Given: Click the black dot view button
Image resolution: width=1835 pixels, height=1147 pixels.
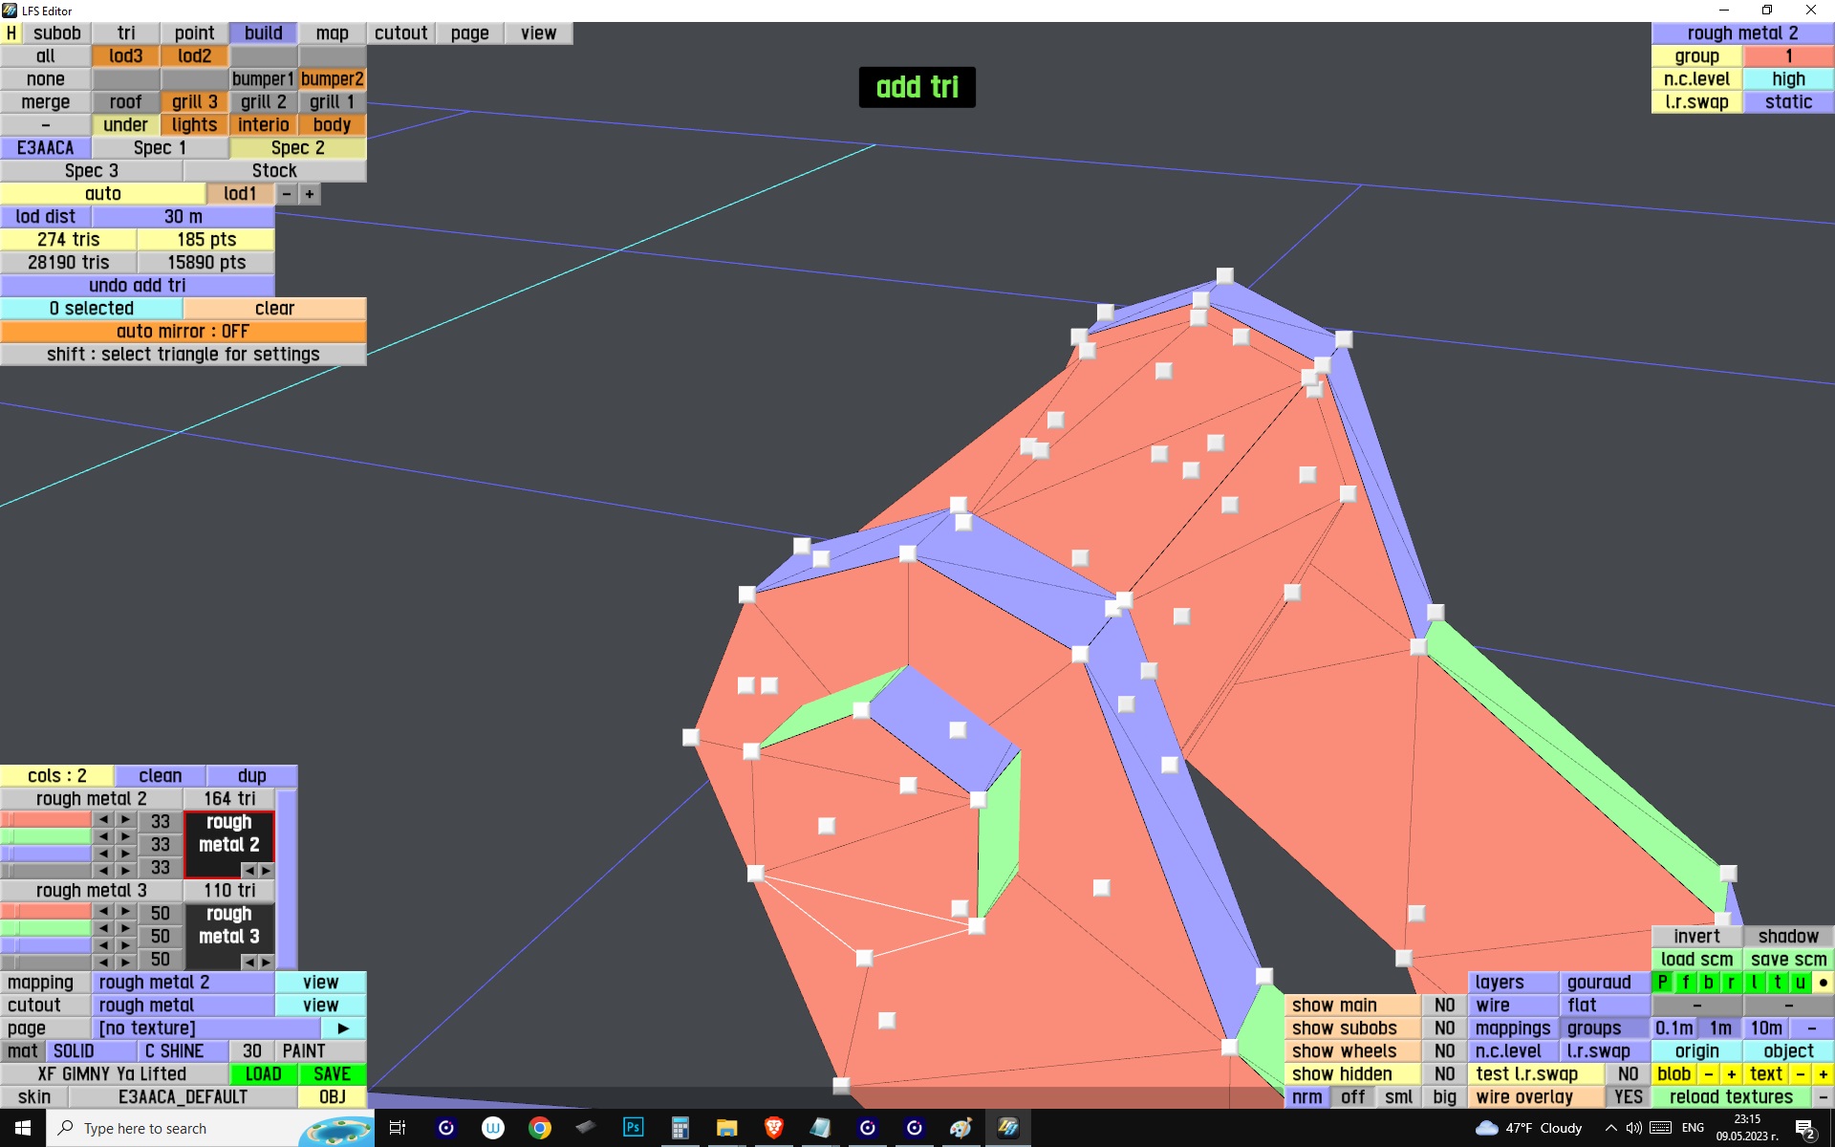Looking at the screenshot, I should (x=1823, y=983).
